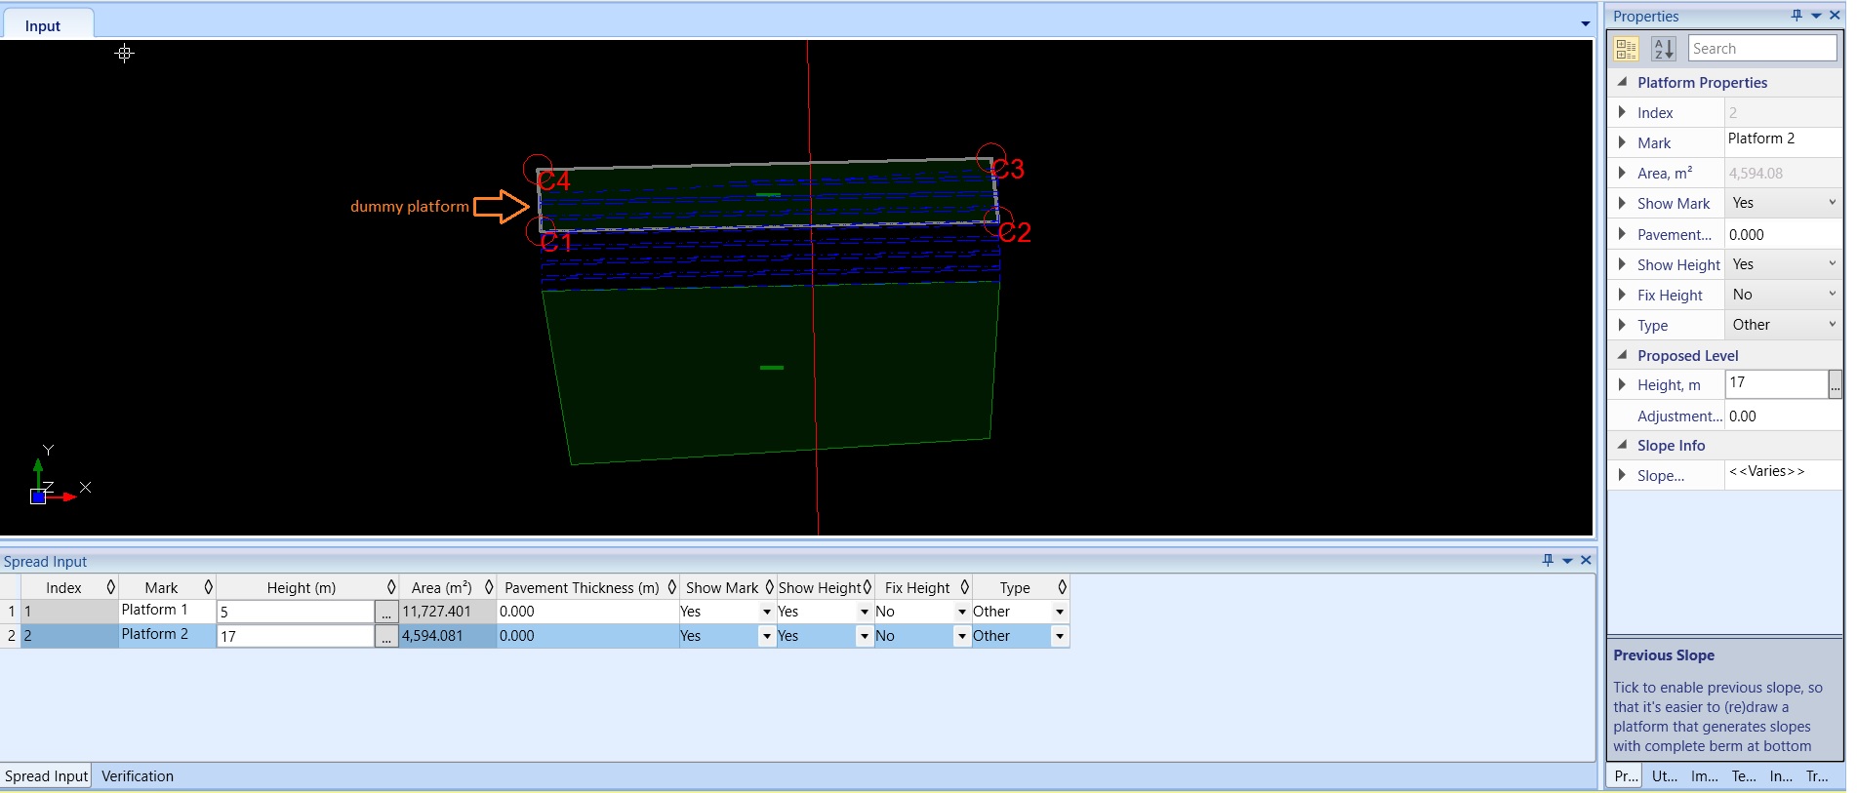Click the Pavement value field 0.000 in Properties
1857x793 pixels.
pyautogui.click(x=1783, y=234)
